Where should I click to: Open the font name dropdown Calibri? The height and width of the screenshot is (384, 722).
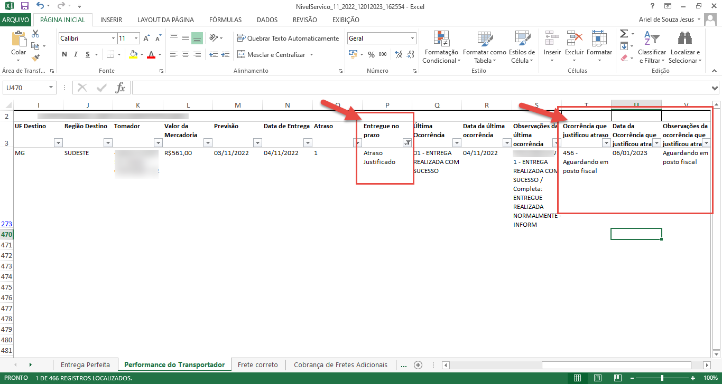point(113,39)
